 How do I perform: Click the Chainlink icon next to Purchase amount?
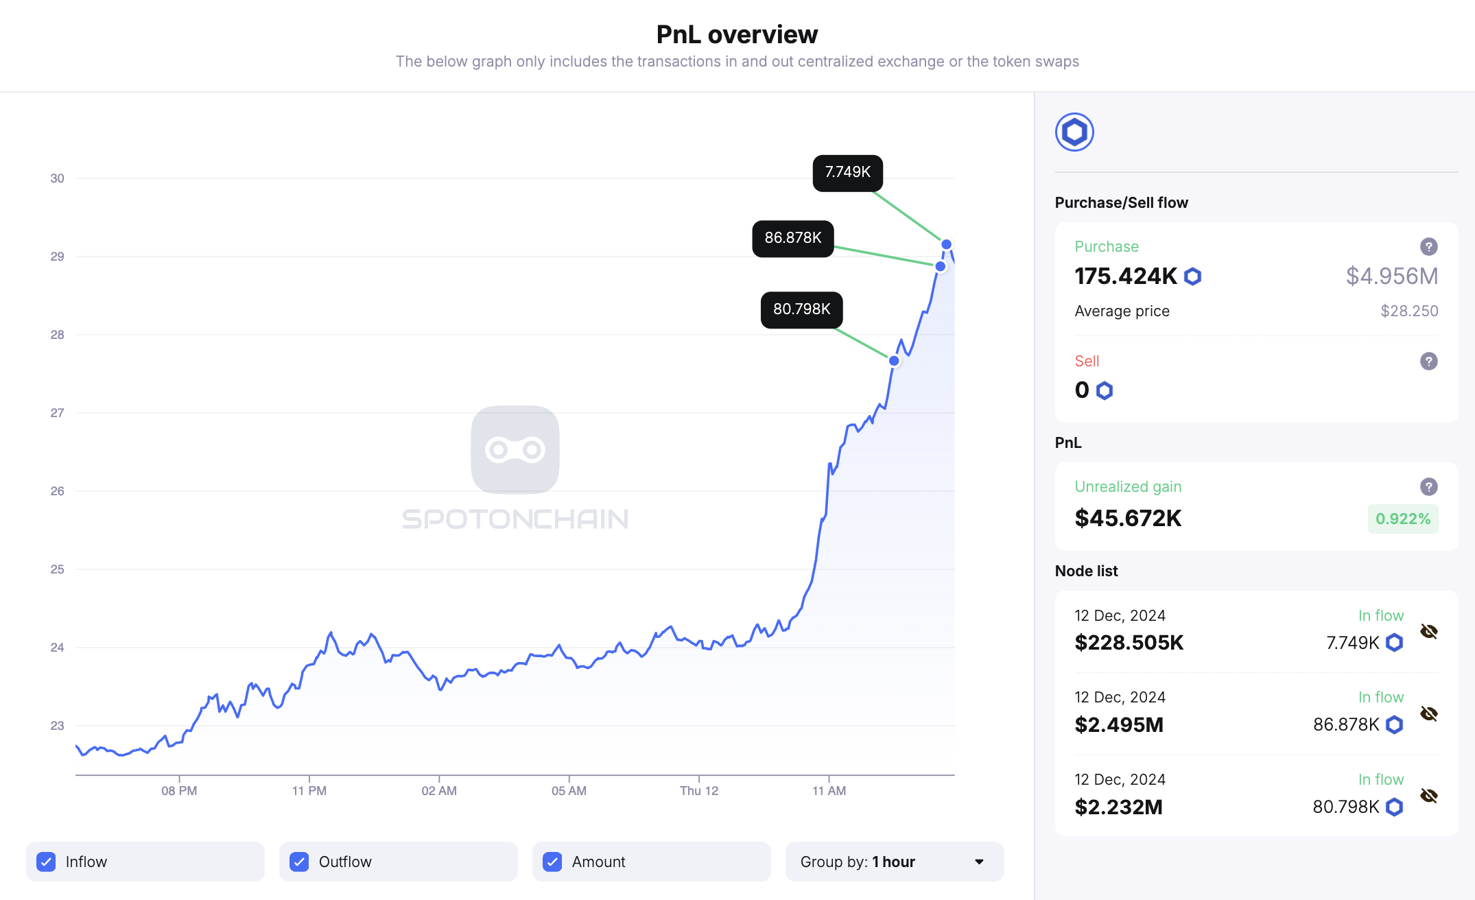point(1193,276)
